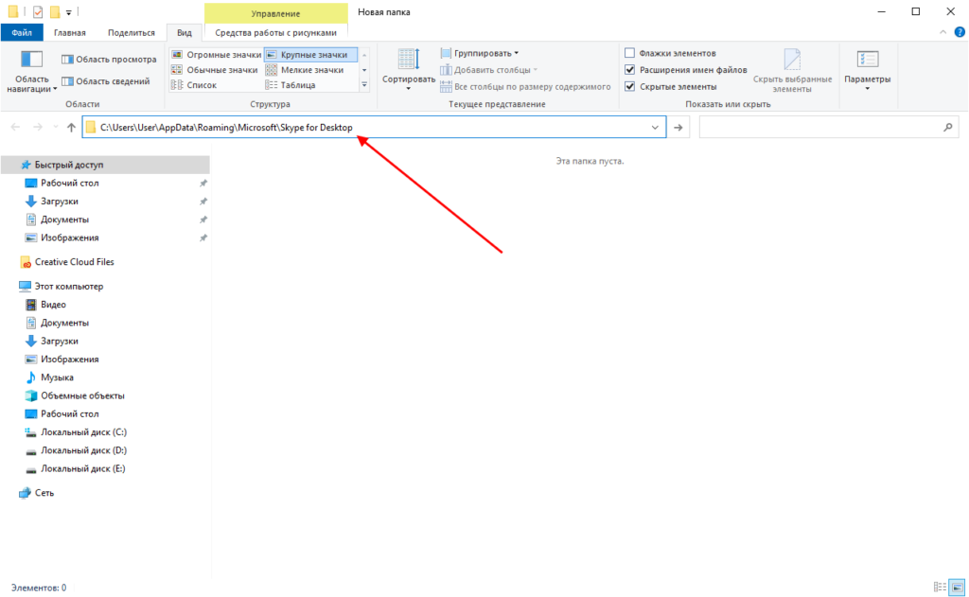
Task: Go up one folder level arrow
Action: 71,128
